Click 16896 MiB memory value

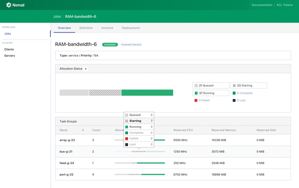219,175
